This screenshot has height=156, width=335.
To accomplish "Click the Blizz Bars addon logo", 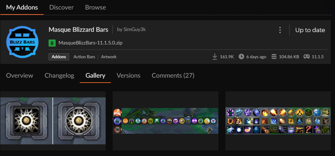I will tap(22, 42).
